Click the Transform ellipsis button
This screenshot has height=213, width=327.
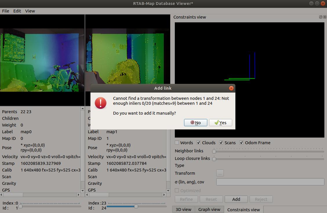(220, 173)
